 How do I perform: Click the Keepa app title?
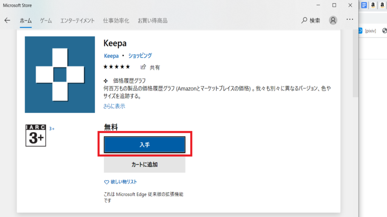(x=115, y=43)
